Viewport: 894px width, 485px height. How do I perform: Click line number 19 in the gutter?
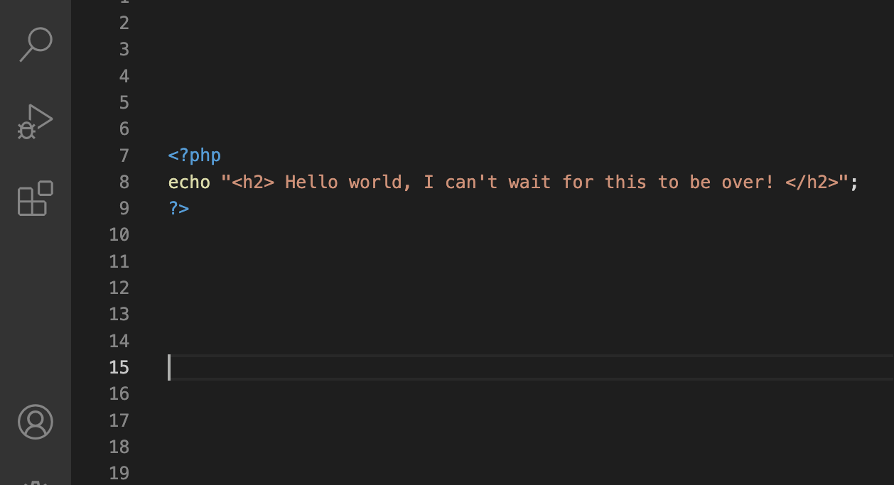point(119,473)
